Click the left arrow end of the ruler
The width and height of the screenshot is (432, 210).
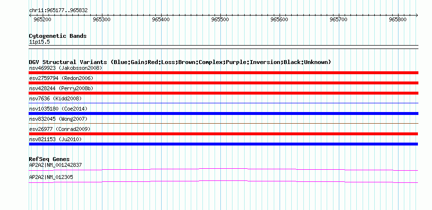(x=30, y=15)
